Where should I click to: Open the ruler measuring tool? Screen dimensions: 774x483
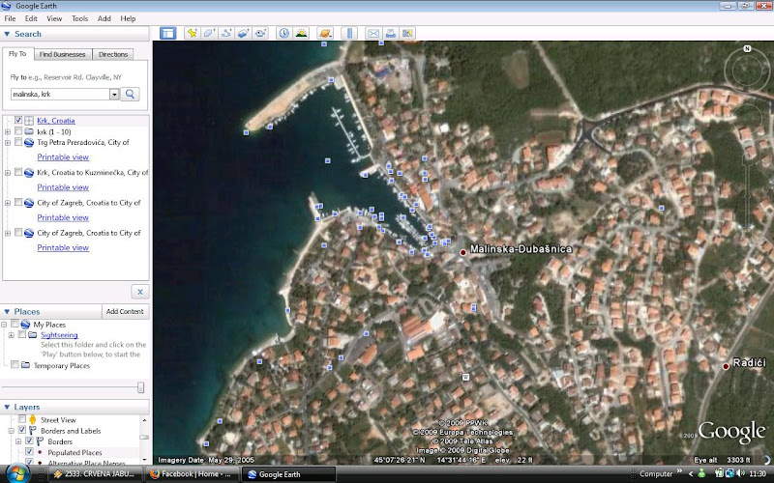(x=349, y=33)
